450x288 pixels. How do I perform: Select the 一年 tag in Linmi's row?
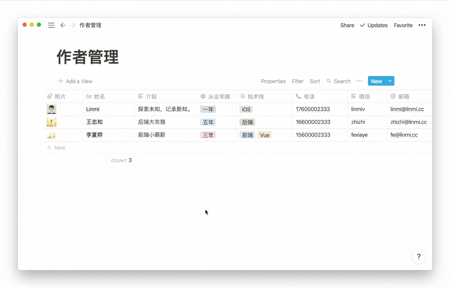[x=208, y=109]
